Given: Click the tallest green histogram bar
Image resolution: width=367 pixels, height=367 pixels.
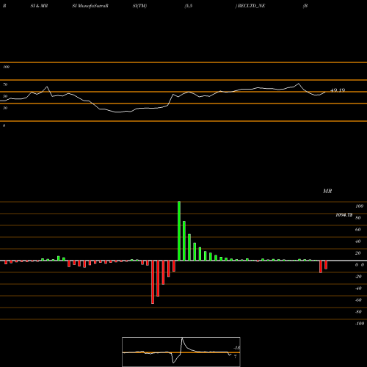Looking at the screenshot, I should click(x=179, y=231).
